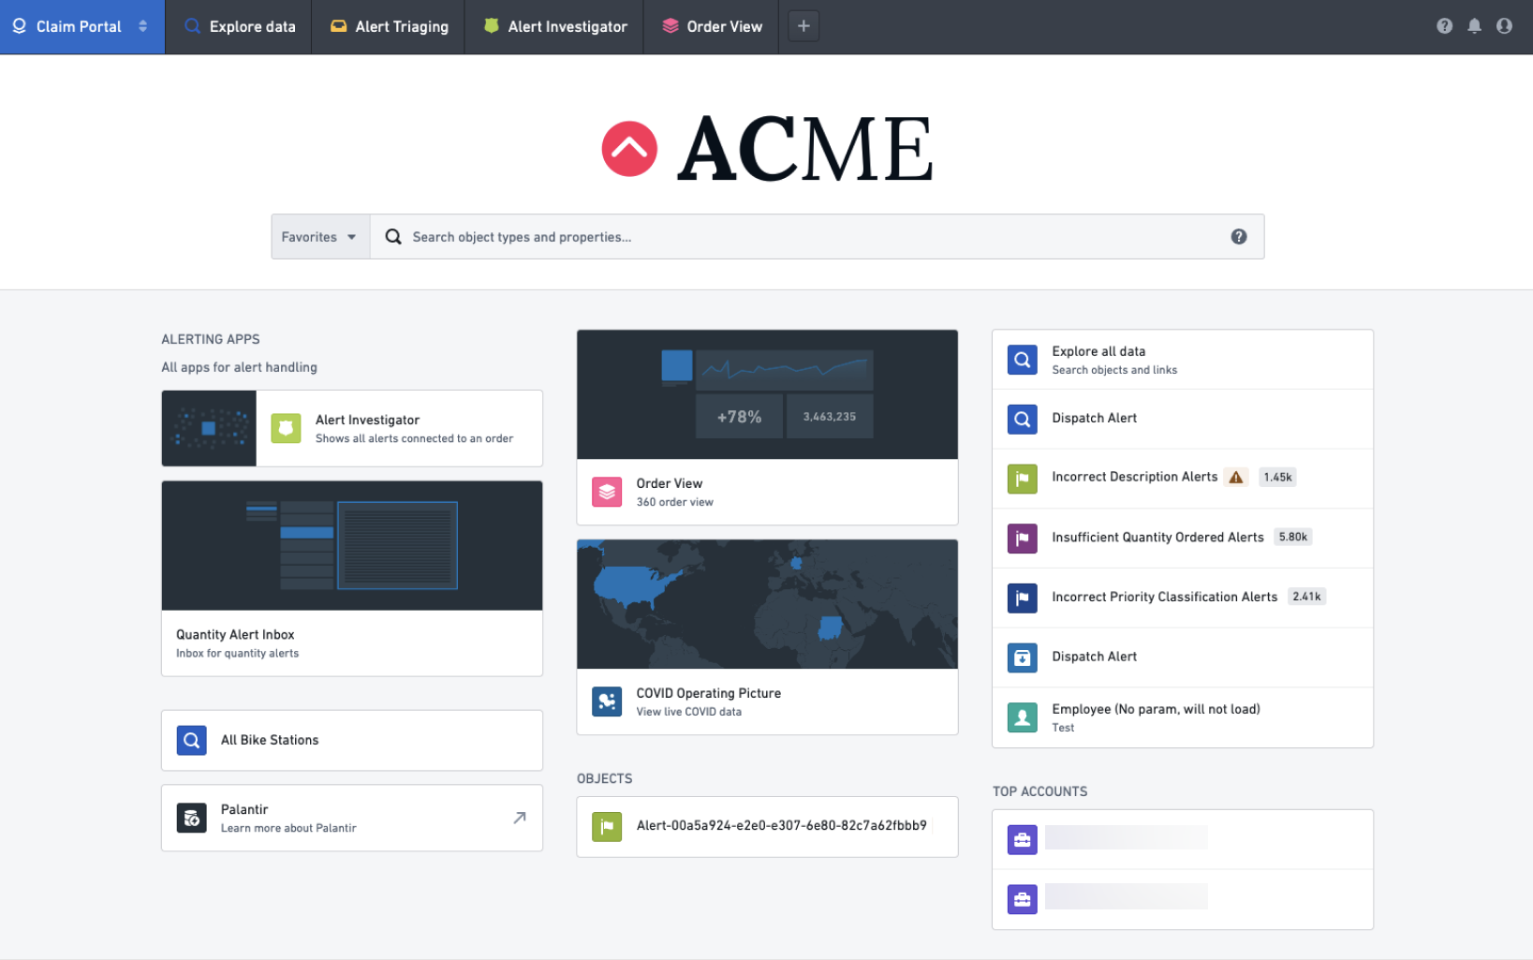Click the COVID world map thumbnail

point(767,604)
